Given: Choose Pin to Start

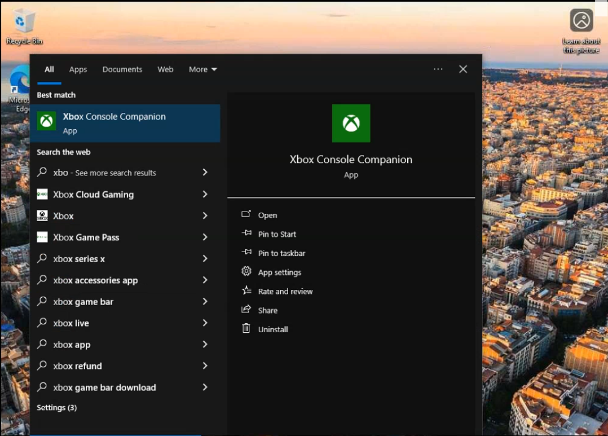Looking at the screenshot, I should 277,234.
